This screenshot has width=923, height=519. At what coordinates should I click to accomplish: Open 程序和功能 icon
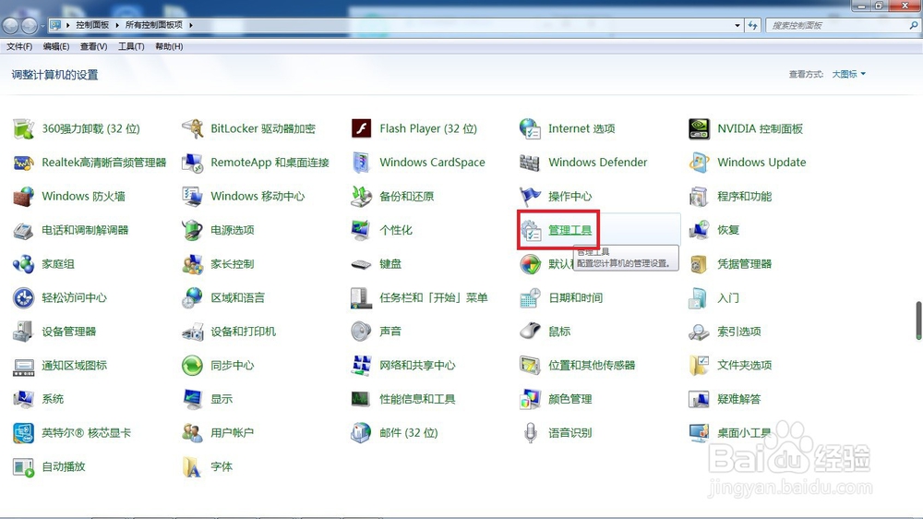click(700, 196)
